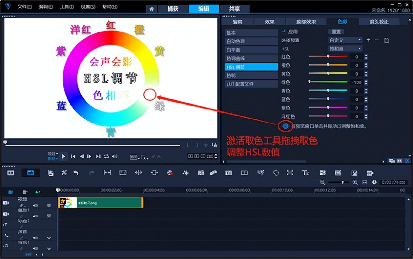The image size is (413, 259).
Task: Switch to timeline view icon
Action: pyautogui.click(x=30, y=173)
